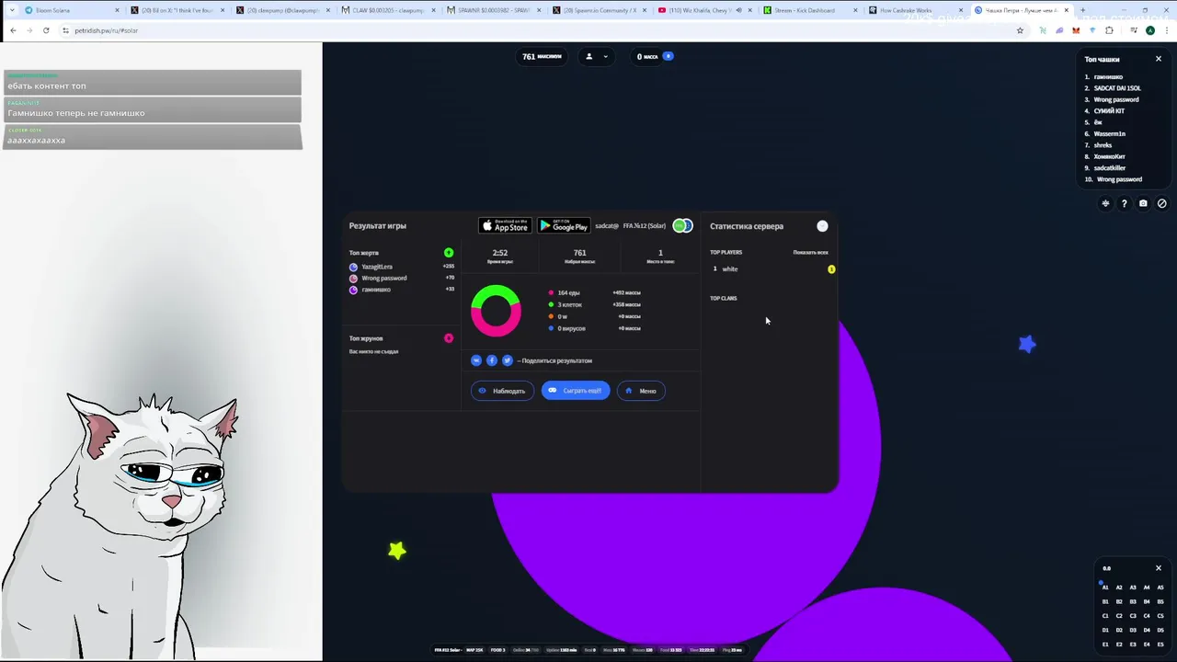Click the settings icon left of help
Image resolution: width=1177 pixels, height=662 pixels.
[1105, 204]
